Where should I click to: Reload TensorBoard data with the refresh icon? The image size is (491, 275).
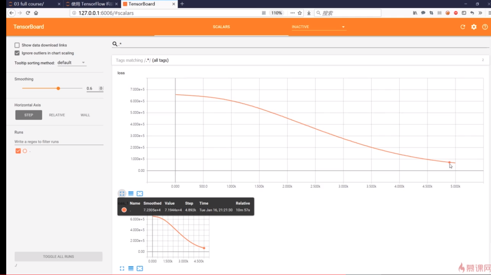tap(462, 27)
